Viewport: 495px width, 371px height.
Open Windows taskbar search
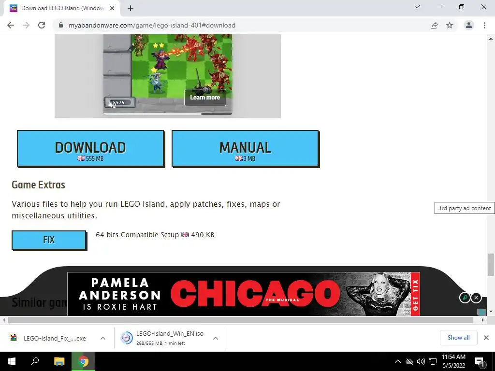35,361
